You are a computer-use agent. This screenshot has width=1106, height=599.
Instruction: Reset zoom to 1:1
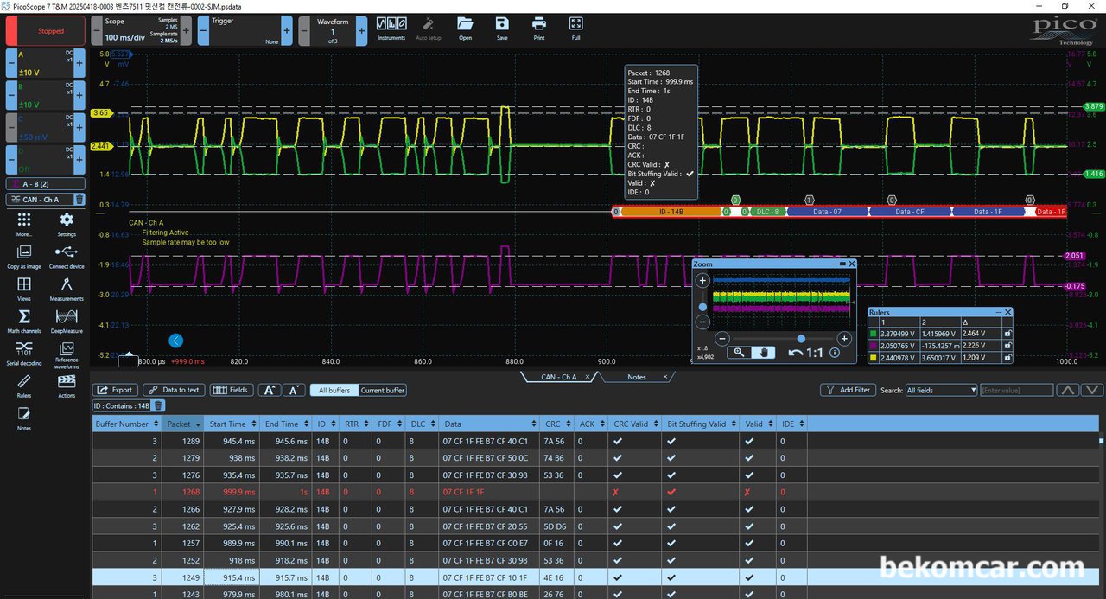(814, 352)
